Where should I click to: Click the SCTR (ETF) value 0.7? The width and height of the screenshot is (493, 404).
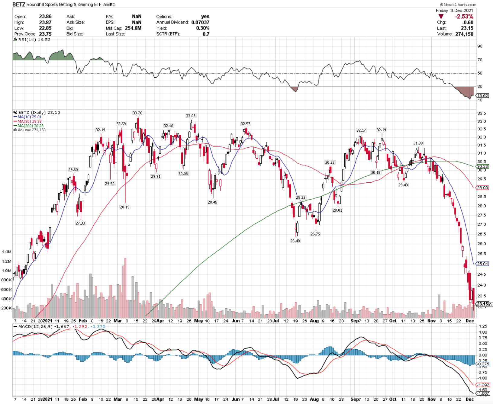206,34
